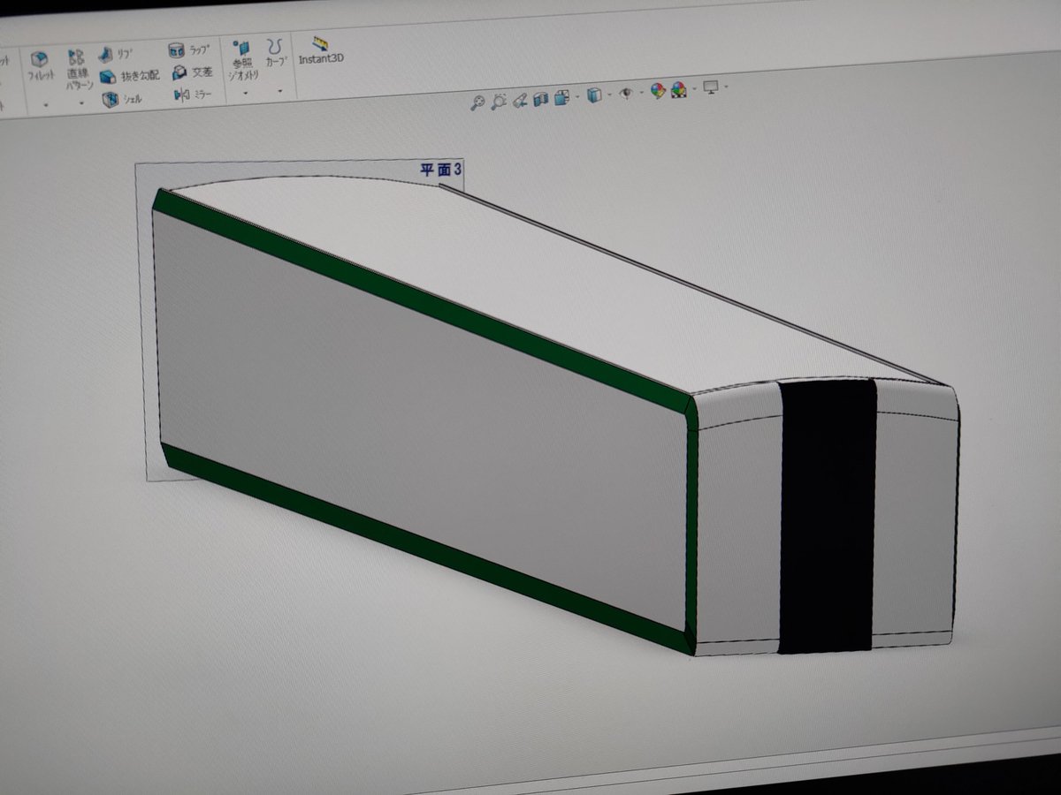Expand Apply Scene dropdown arrow
Viewport: 1061px width, 795px height.
click(694, 88)
